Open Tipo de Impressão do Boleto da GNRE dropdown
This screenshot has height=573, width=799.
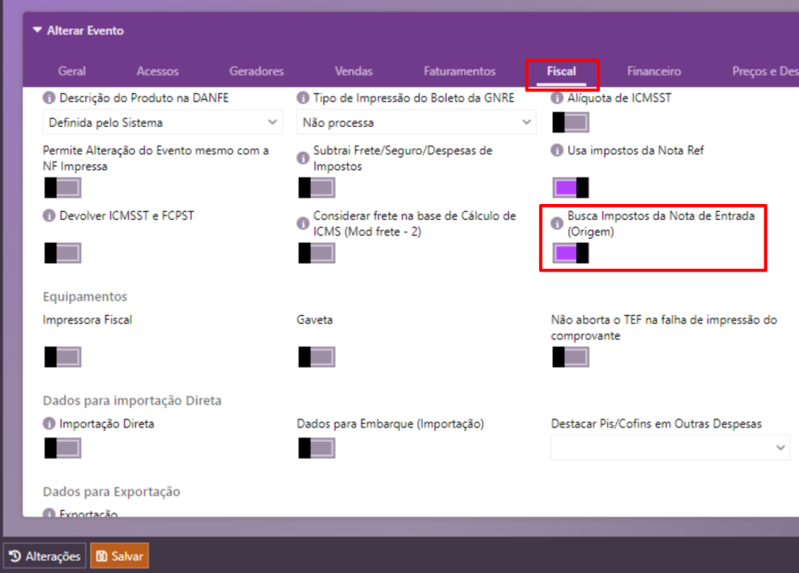point(416,122)
